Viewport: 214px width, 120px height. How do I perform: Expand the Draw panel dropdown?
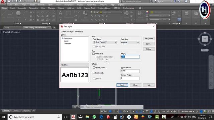point(18,24)
